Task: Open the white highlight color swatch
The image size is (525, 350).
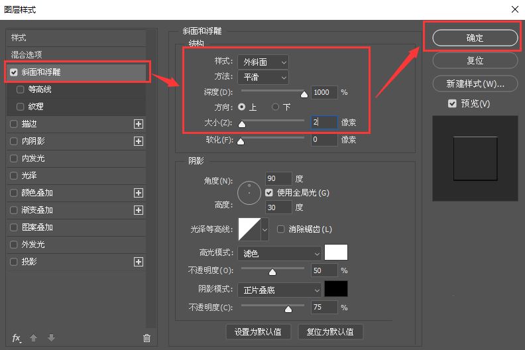Action: (x=336, y=252)
